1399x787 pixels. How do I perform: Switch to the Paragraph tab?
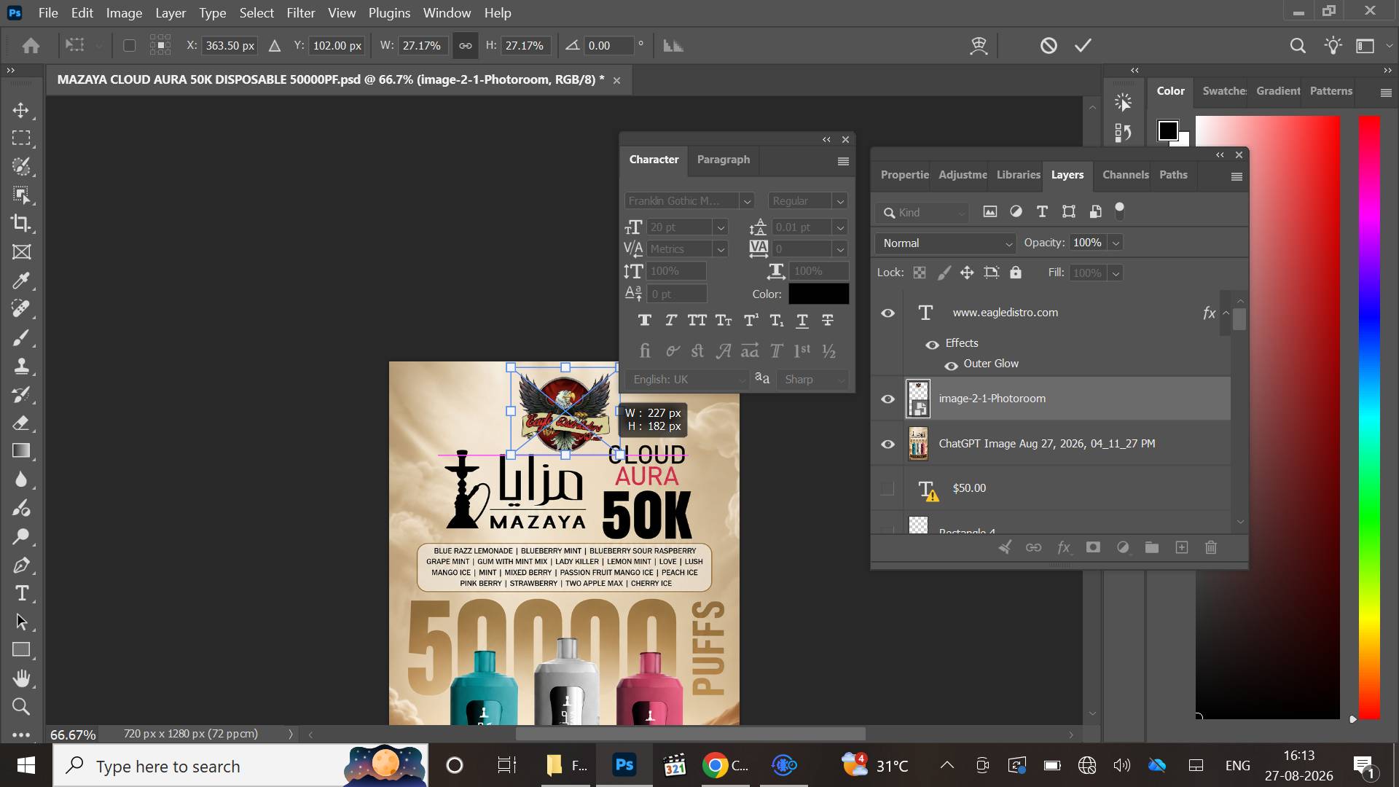tap(723, 160)
